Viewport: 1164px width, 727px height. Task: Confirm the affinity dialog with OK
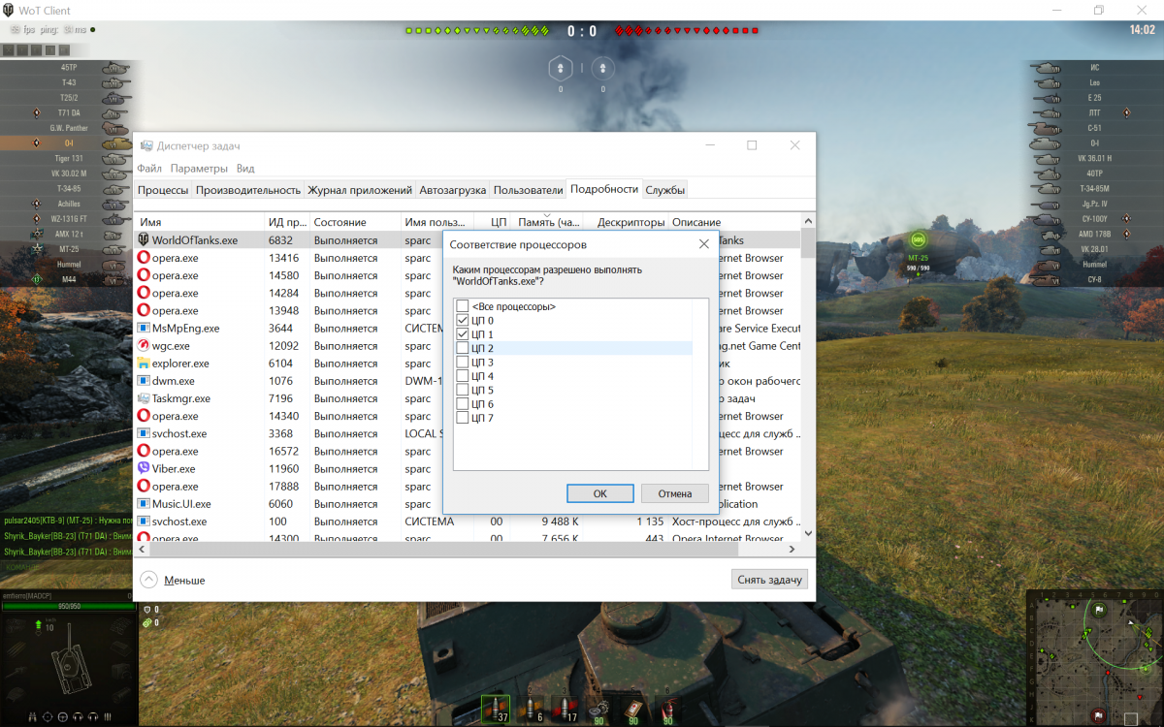tap(599, 493)
